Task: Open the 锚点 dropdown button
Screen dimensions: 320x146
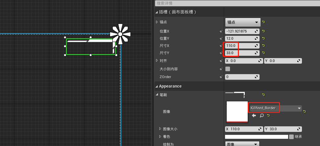Action: [243, 22]
